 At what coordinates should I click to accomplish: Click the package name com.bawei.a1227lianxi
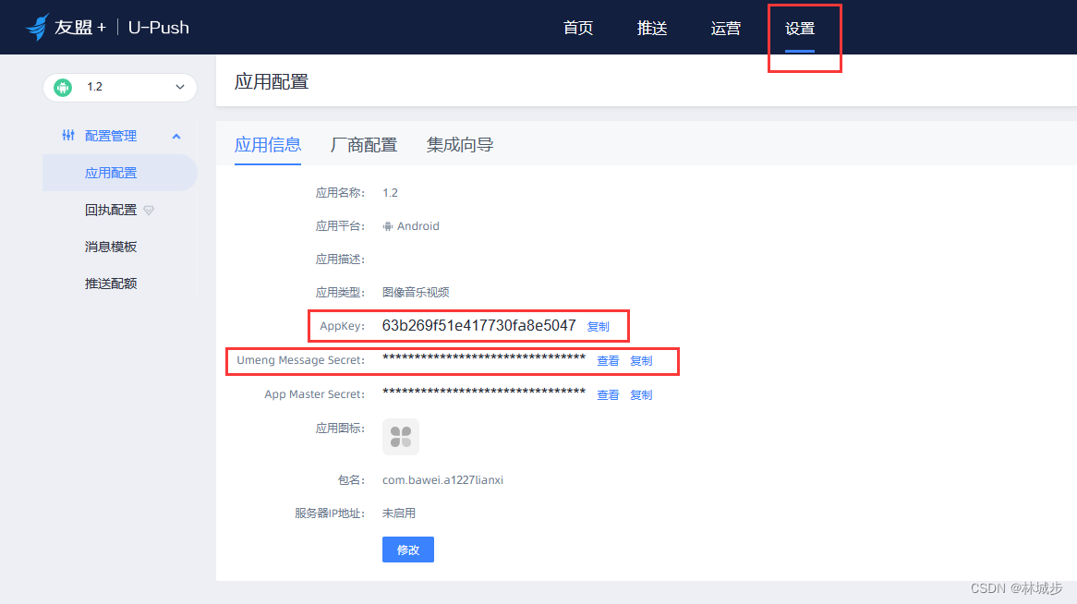point(443,479)
